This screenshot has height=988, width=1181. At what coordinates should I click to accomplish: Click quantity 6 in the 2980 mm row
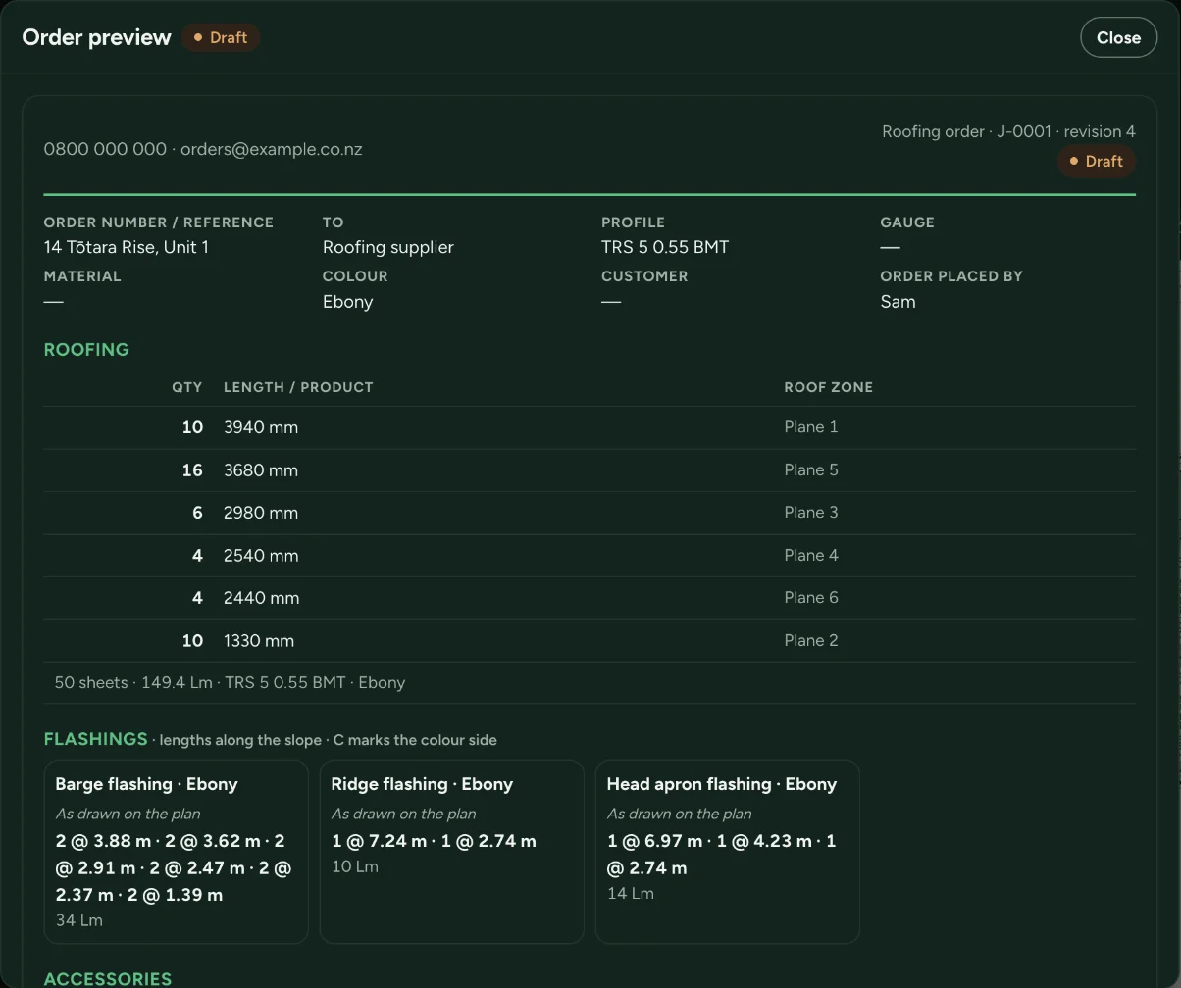(x=197, y=513)
